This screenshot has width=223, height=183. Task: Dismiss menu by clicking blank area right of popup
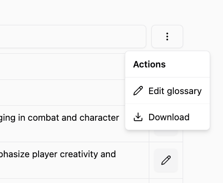(217, 90)
